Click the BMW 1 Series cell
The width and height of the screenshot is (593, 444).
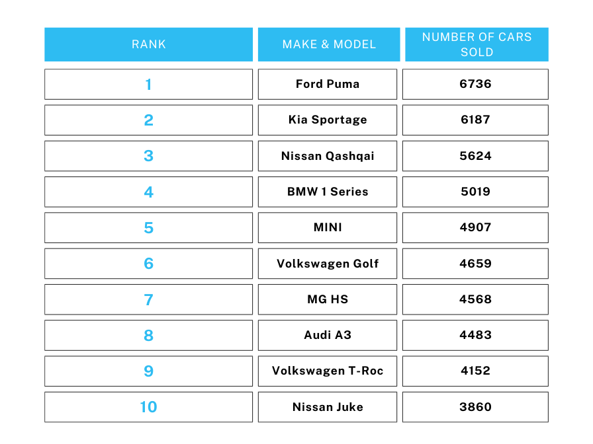(x=328, y=192)
